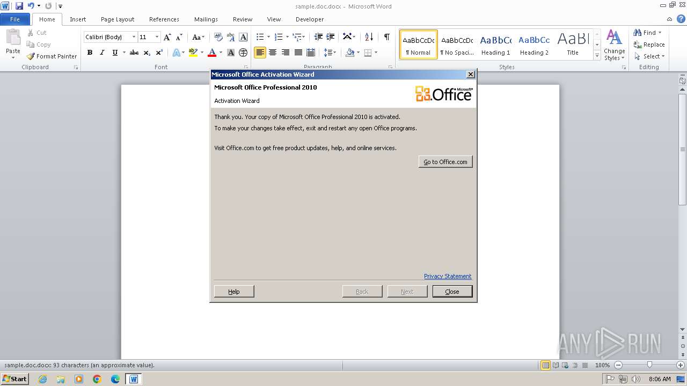
Task: Toggle Bold formatting
Action: [x=90, y=53]
